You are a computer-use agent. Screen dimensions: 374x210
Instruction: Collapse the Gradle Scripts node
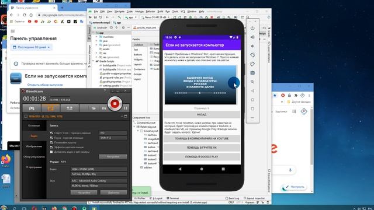[x=93, y=61]
